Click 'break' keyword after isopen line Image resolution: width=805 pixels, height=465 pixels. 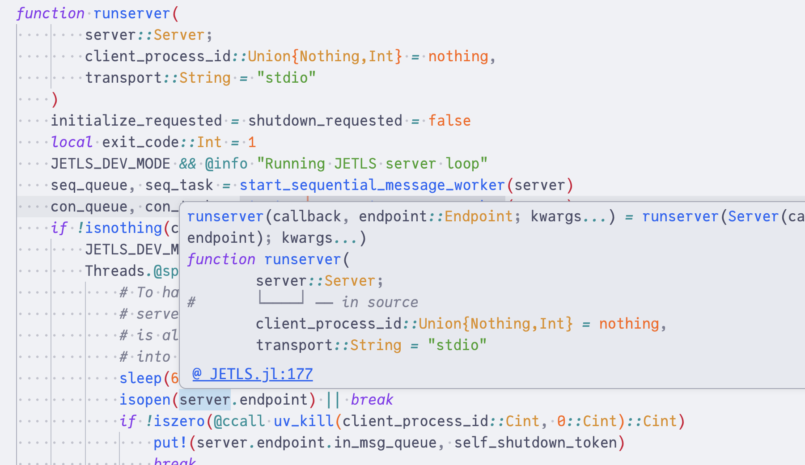[372, 400]
